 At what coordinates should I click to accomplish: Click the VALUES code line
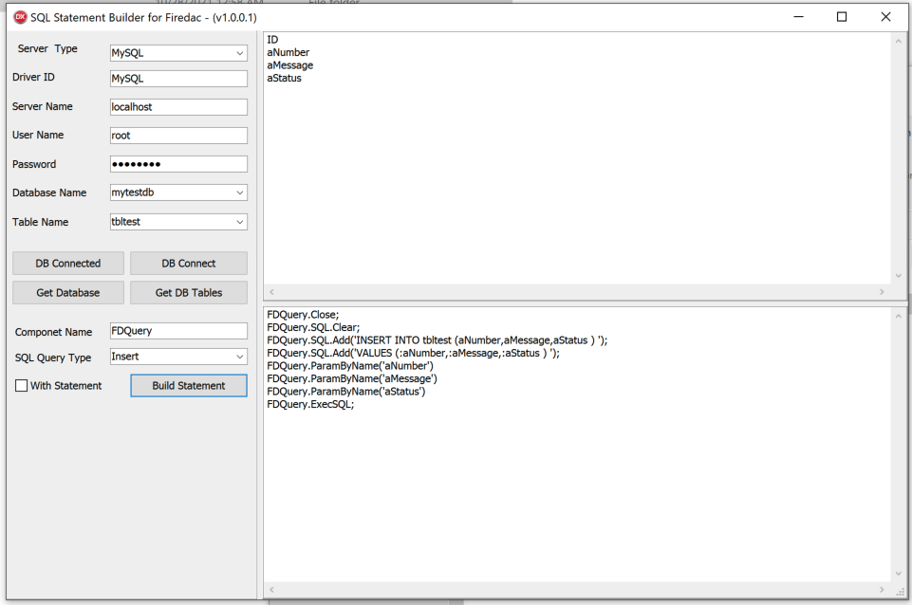(413, 353)
